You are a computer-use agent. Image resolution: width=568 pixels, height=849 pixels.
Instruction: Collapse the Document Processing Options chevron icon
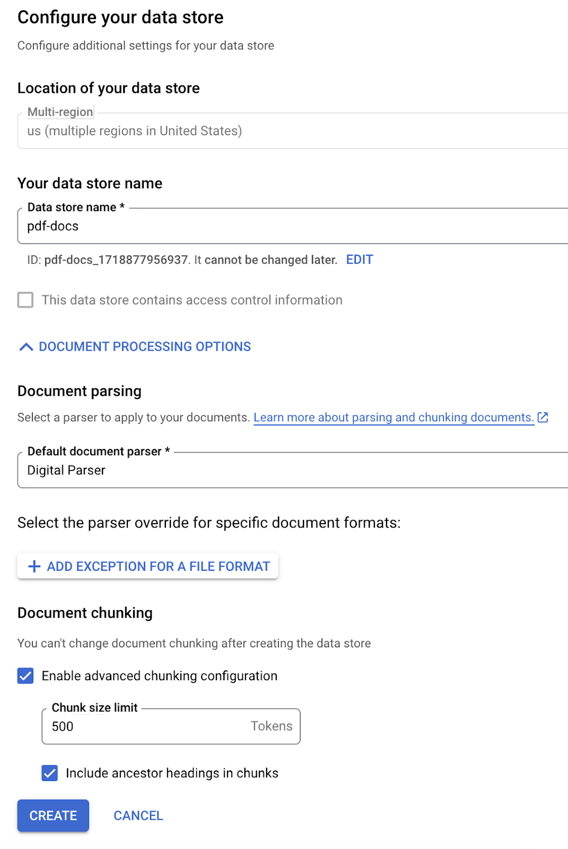(x=26, y=347)
